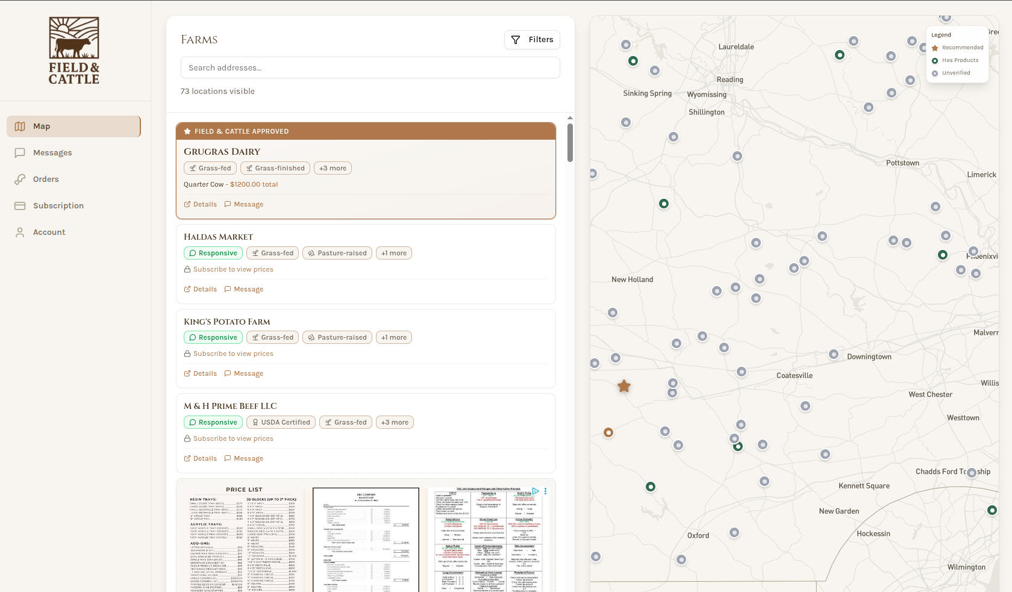Open the Map page in sidebar
The image size is (1012, 592).
pos(73,126)
